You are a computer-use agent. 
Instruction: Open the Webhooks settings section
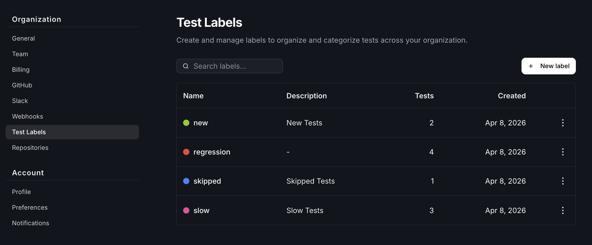[27, 116]
